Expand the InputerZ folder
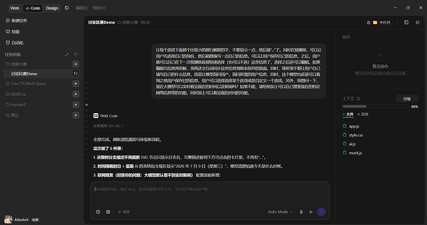The image size is (427, 225). pos(16,104)
